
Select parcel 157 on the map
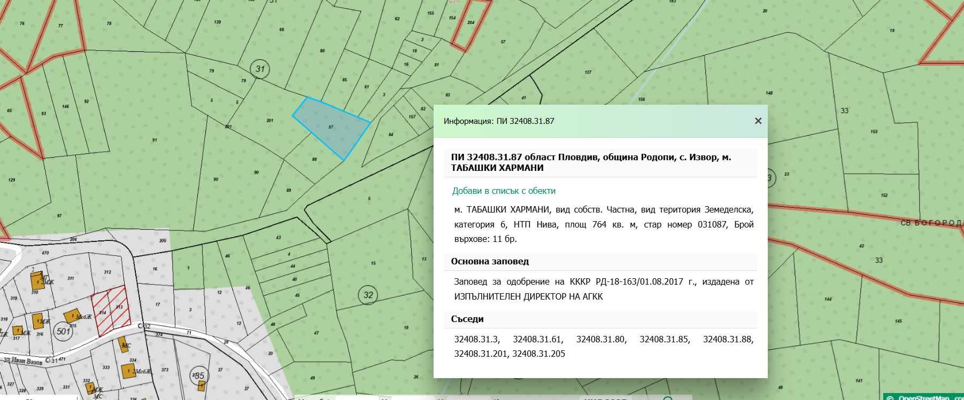(x=412, y=116)
